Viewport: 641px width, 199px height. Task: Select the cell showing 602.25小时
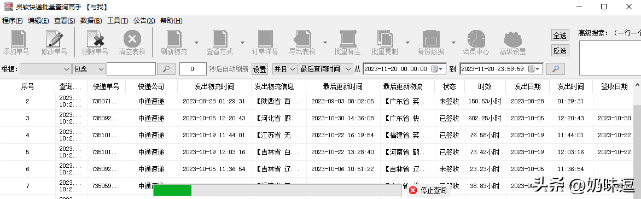pos(485,118)
